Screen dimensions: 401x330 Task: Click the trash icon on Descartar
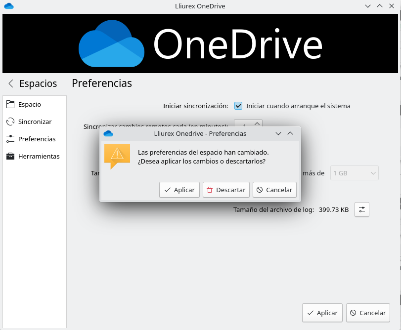click(x=210, y=190)
